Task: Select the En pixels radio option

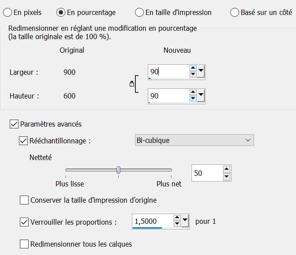Action: 7,12
